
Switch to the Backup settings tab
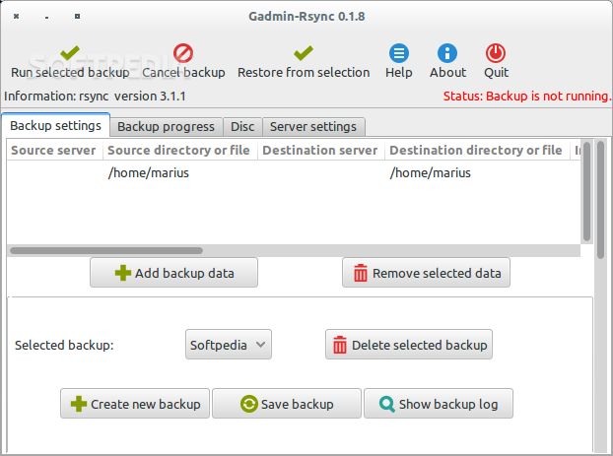tap(55, 126)
